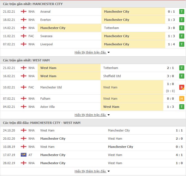Image resolution: width=186 pixels, height=176 pixels.
Task: Click green T badge for West Ham 2:1 Tottenham
Action: pyautogui.click(x=182, y=68)
